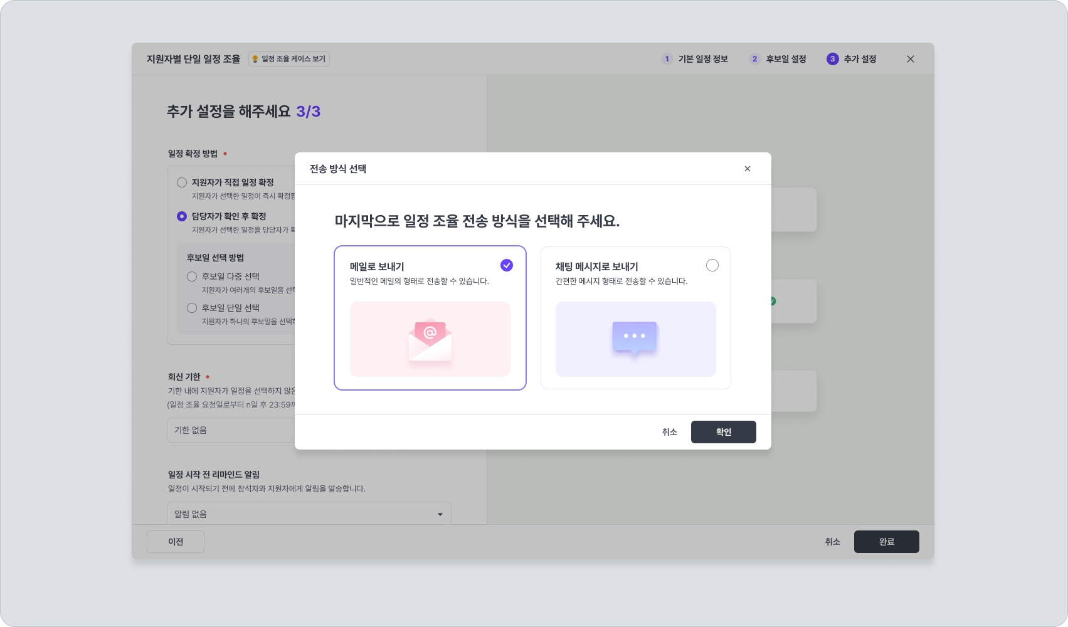Click the lightbulb icon in case view badge

[255, 59]
